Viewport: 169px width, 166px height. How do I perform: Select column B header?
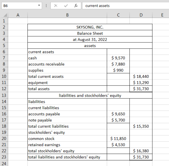click(67, 15)
